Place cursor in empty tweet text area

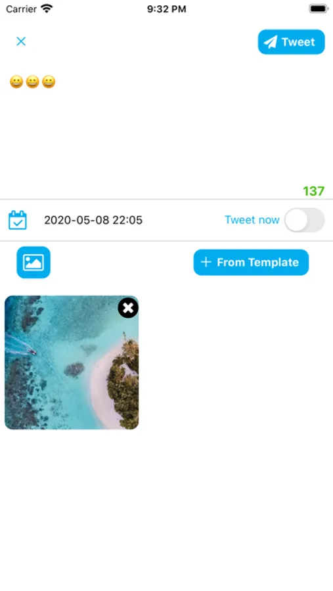pos(166,136)
